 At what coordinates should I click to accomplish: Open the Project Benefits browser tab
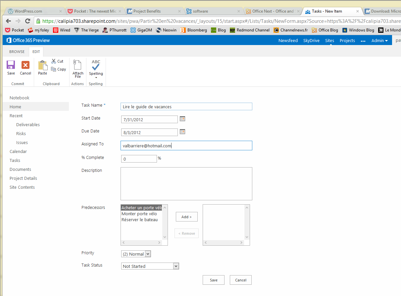[147, 11]
